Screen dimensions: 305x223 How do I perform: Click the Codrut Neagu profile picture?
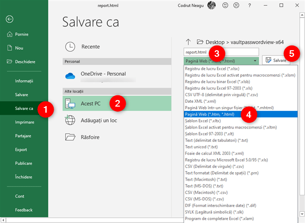tap(211, 5)
